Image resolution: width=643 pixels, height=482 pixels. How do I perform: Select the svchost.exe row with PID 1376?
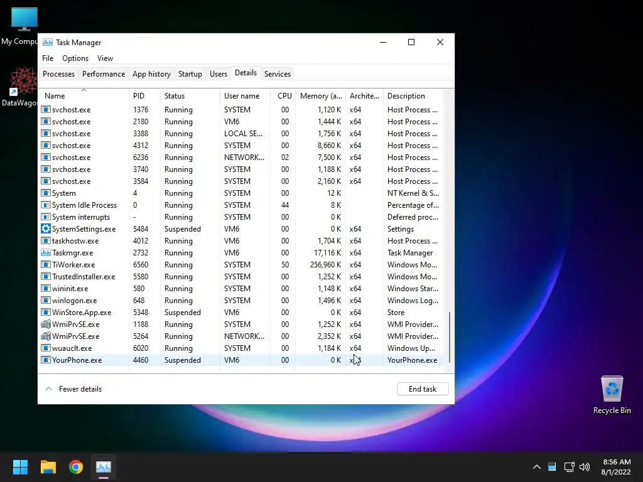(242, 109)
